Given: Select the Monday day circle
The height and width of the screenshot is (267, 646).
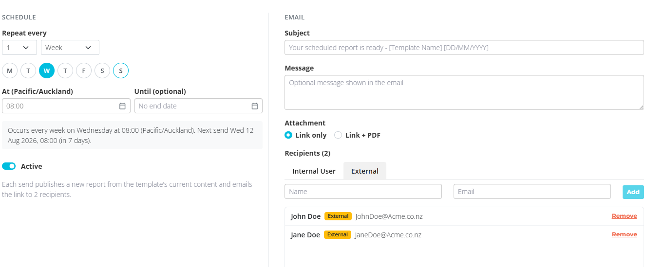Looking at the screenshot, I should (x=10, y=71).
